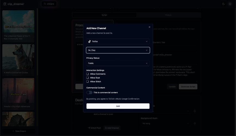Click the Generate Script button
Image resolution: width=236 pixels, height=136 pixels.
point(188,87)
